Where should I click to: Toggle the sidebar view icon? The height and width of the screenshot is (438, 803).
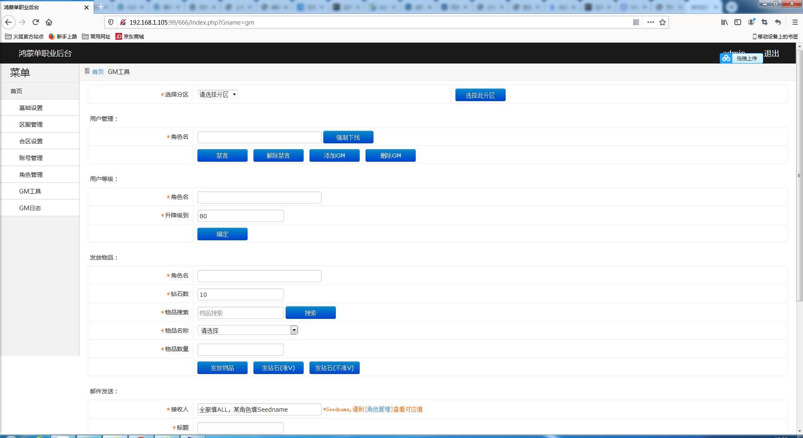click(x=738, y=22)
